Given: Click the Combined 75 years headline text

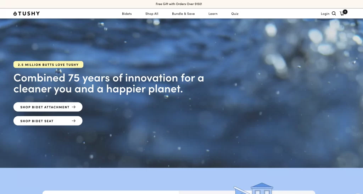Looking at the screenshot, I should pyautogui.click(x=108, y=83).
